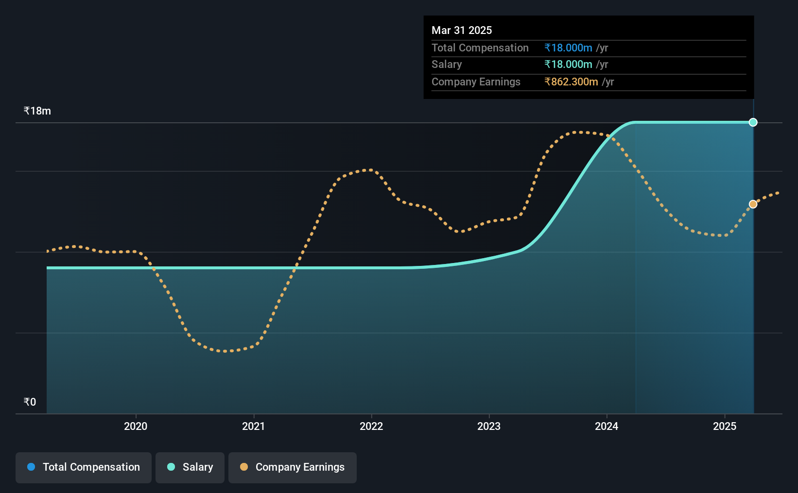
Task: Click the ₹18m y-axis label
Action: click(x=37, y=111)
